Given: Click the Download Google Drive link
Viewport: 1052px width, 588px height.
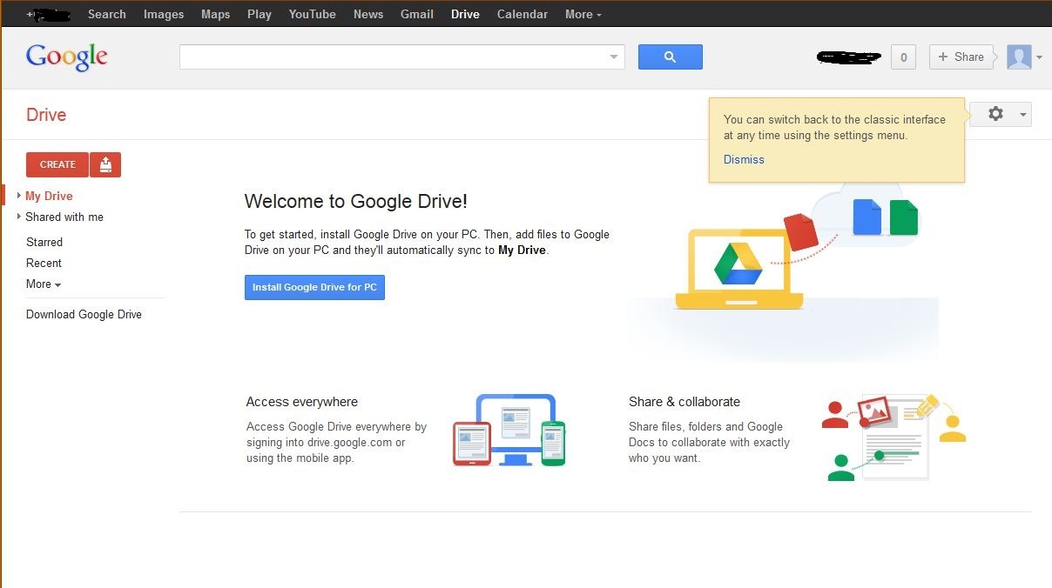Looking at the screenshot, I should click(x=84, y=314).
